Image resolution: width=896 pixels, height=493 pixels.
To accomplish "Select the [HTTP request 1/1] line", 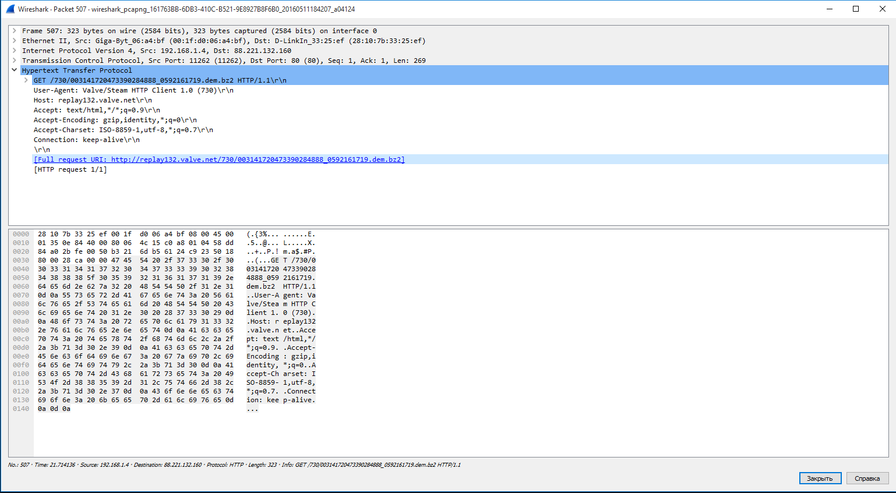I will (x=70, y=169).
